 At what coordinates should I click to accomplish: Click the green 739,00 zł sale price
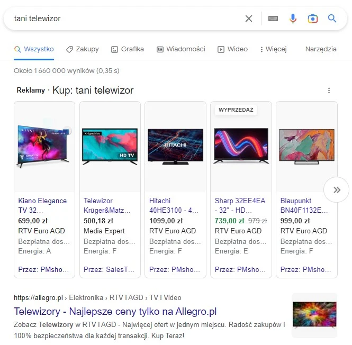(229, 221)
